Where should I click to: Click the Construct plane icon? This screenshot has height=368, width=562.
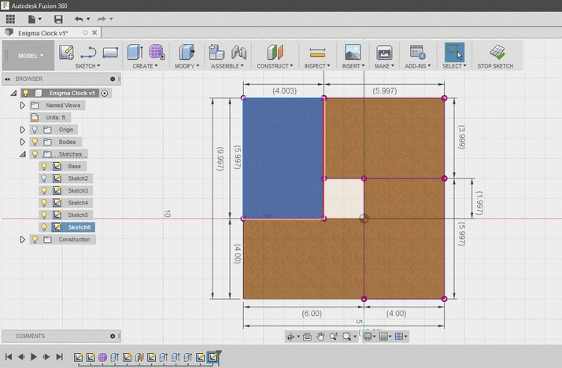pyautogui.click(x=275, y=52)
